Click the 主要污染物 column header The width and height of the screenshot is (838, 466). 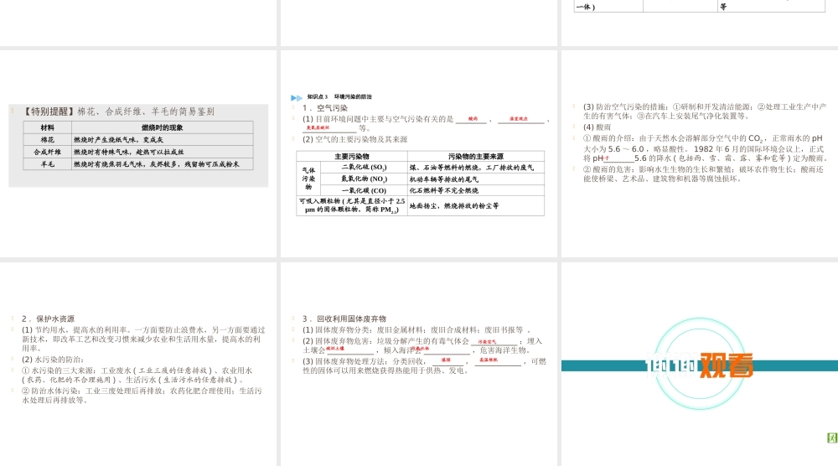point(352,156)
